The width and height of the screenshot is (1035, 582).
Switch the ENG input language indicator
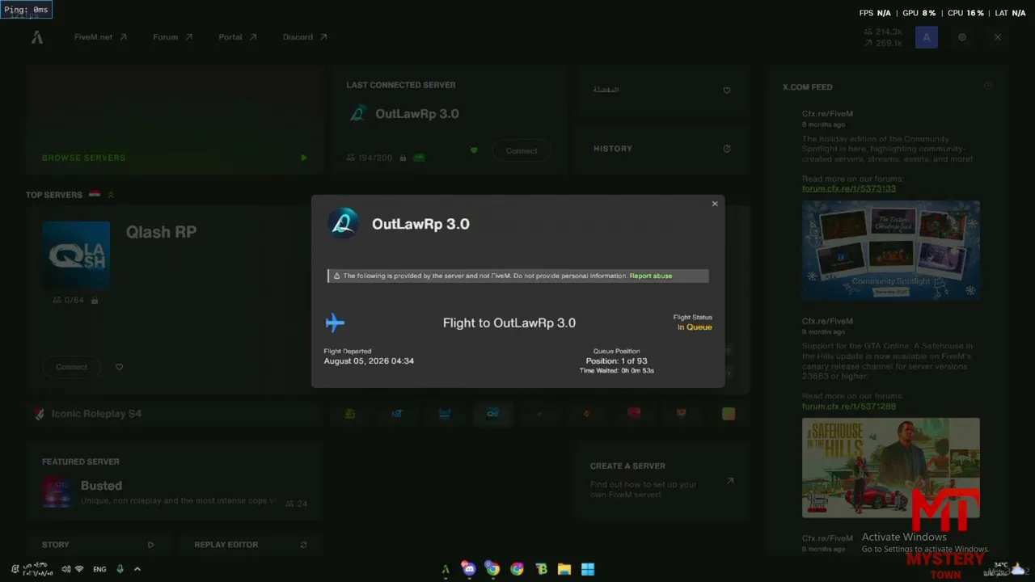pyautogui.click(x=99, y=569)
